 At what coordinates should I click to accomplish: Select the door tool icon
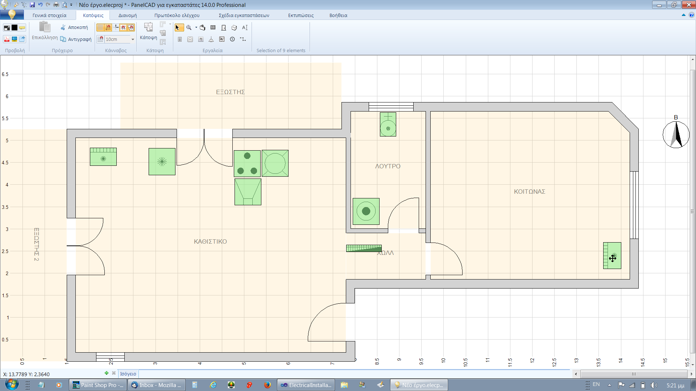pos(224,28)
